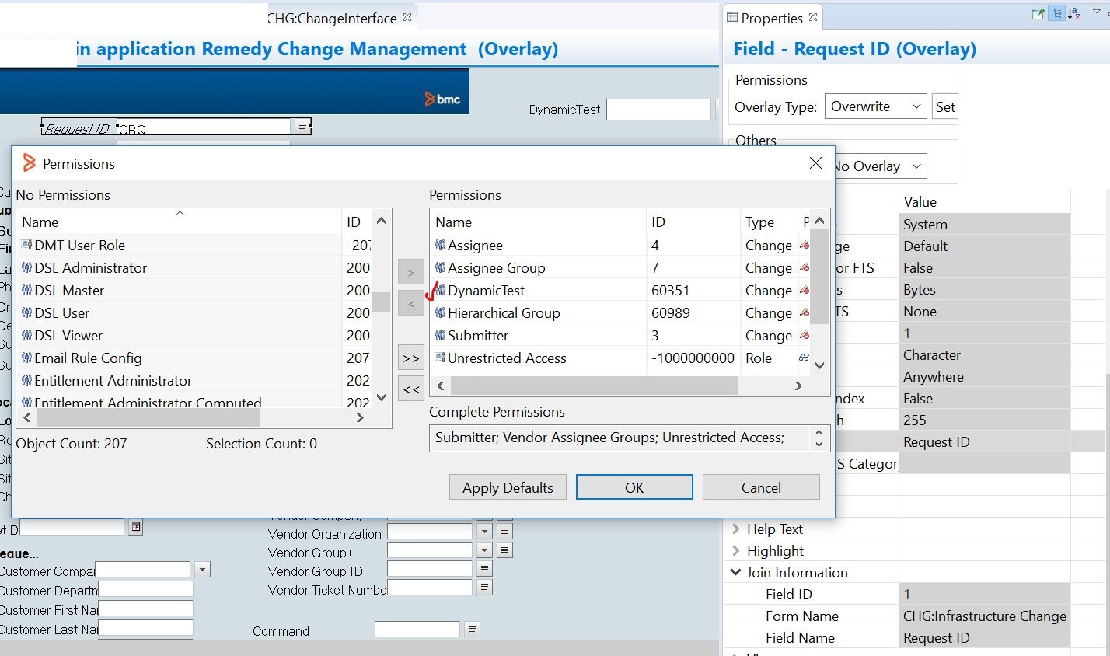The height and width of the screenshot is (656, 1110).
Task: Click the No Permissions horizontal scrollbar thumb
Action: pyautogui.click(x=148, y=417)
